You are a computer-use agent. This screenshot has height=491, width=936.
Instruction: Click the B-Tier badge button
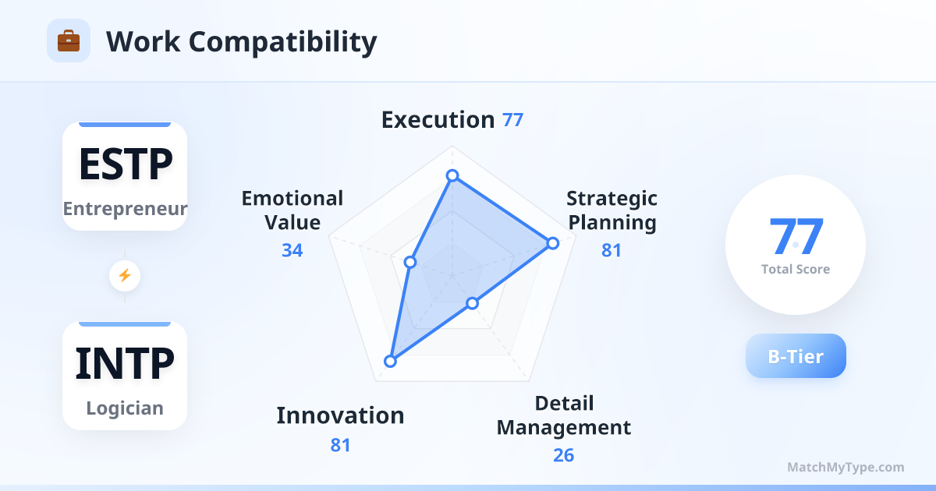coord(796,356)
